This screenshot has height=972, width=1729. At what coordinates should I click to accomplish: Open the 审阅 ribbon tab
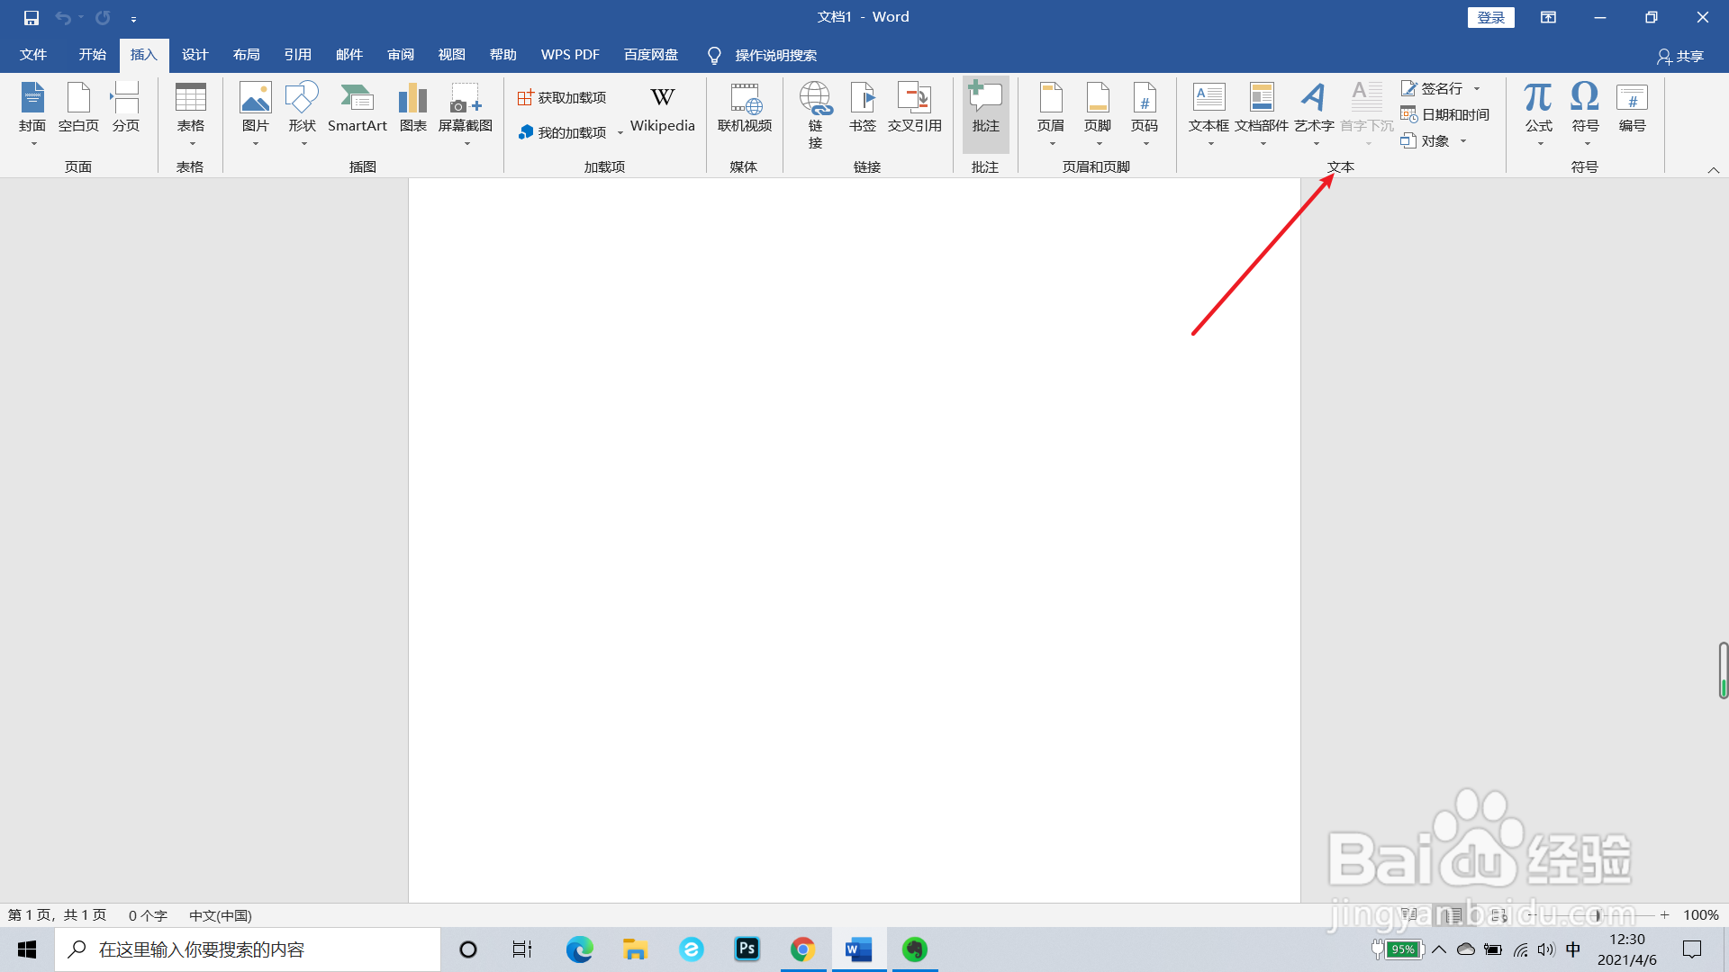[x=401, y=55]
